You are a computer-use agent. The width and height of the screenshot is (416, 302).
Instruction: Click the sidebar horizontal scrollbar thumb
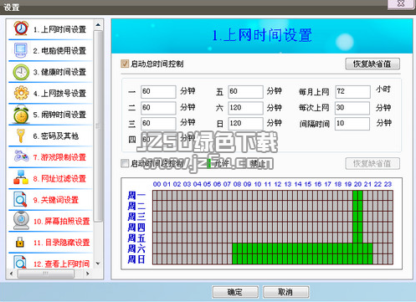pos(46,274)
